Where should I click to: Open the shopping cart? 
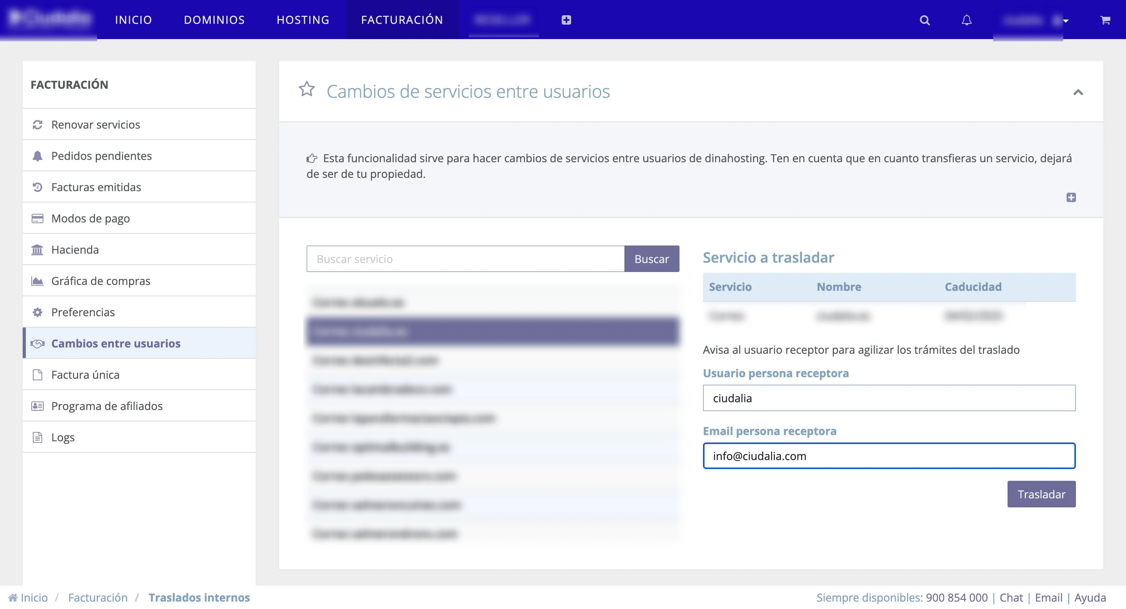click(1104, 20)
